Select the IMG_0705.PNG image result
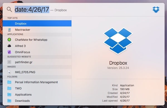 tap(37, 72)
